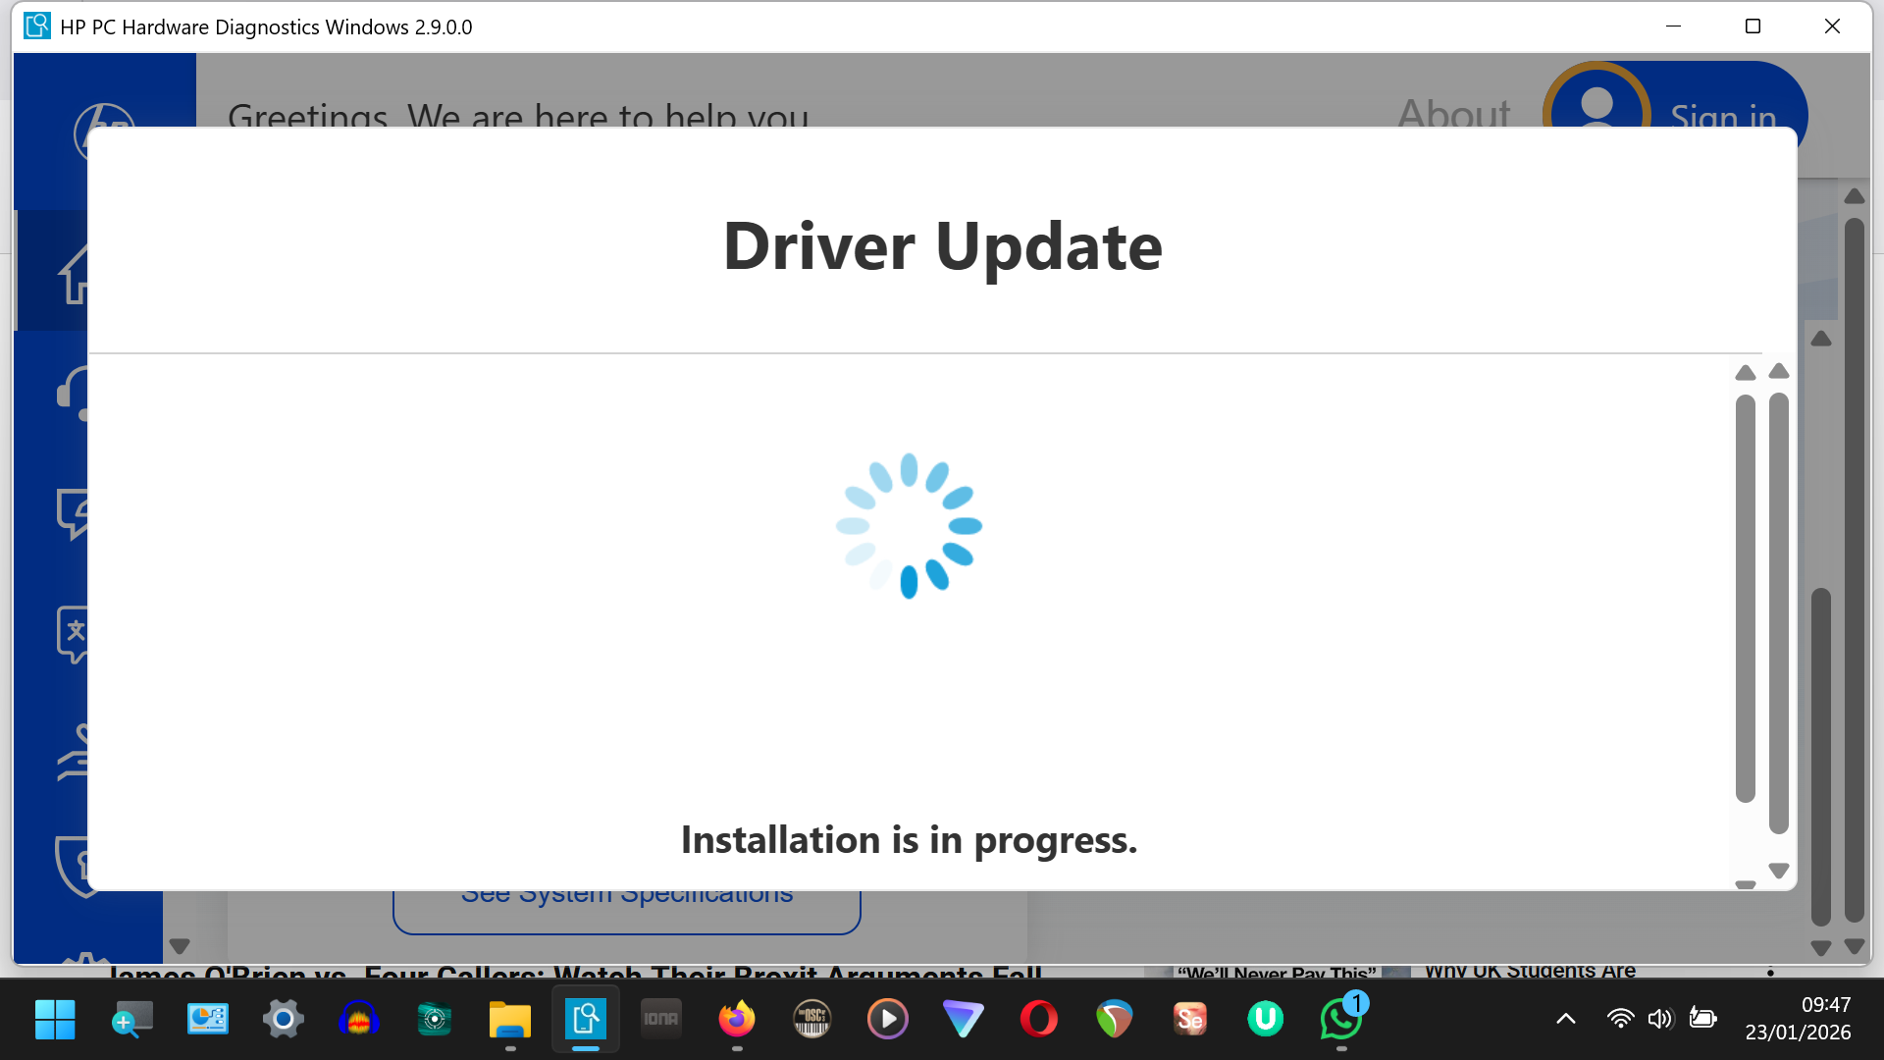Open the OSC piano-keys app icon
Image resolution: width=1884 pixels, height=1060 pixels.
(812, 1020)
